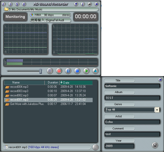This screenshot has height=152, width=164.
Task: Open the WMA 96 kbps format selector
Action: tap(50, 15)
